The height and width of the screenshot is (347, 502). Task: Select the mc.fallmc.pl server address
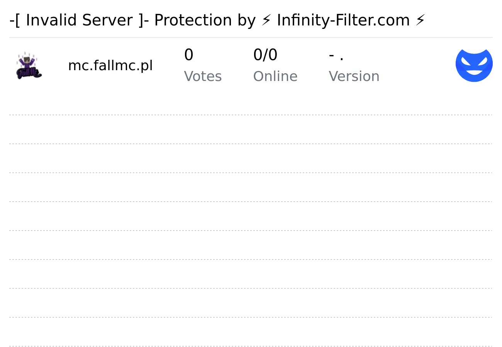(x=110, y=66)
